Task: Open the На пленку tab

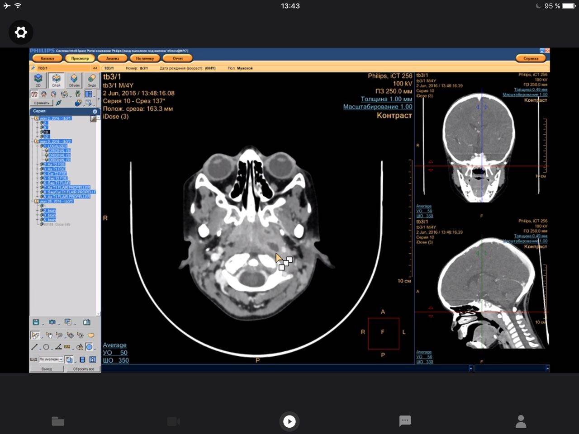Action: coord(145,58)
